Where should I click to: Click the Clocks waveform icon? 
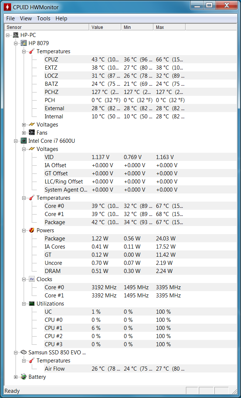pos(32,279)
